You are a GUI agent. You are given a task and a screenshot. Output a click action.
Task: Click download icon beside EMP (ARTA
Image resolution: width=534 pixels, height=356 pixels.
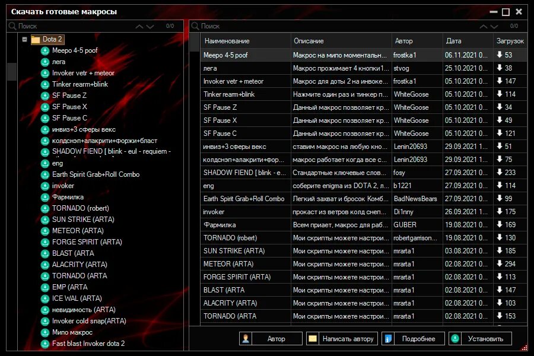click(45, 288)
